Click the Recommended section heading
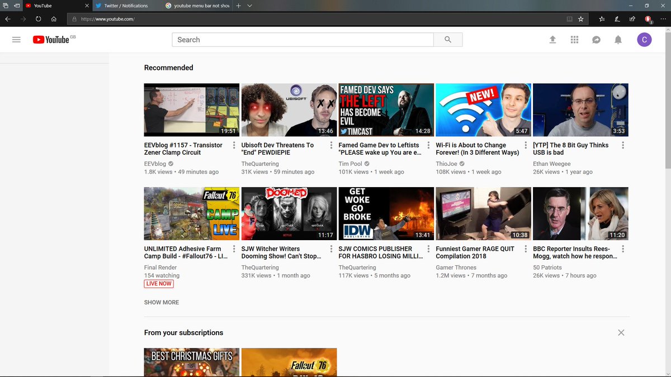The image size is (671, 377). [169, 68]
